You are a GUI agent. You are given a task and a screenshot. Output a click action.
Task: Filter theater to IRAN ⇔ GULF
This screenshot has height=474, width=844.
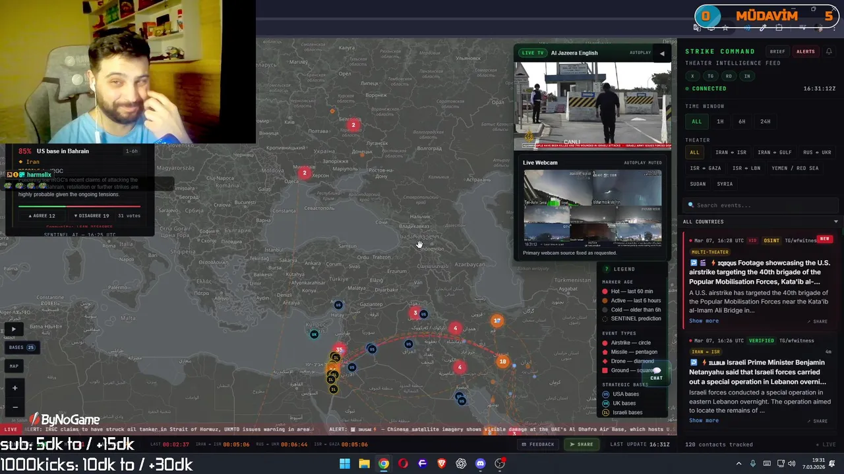(x=774, y=153)
